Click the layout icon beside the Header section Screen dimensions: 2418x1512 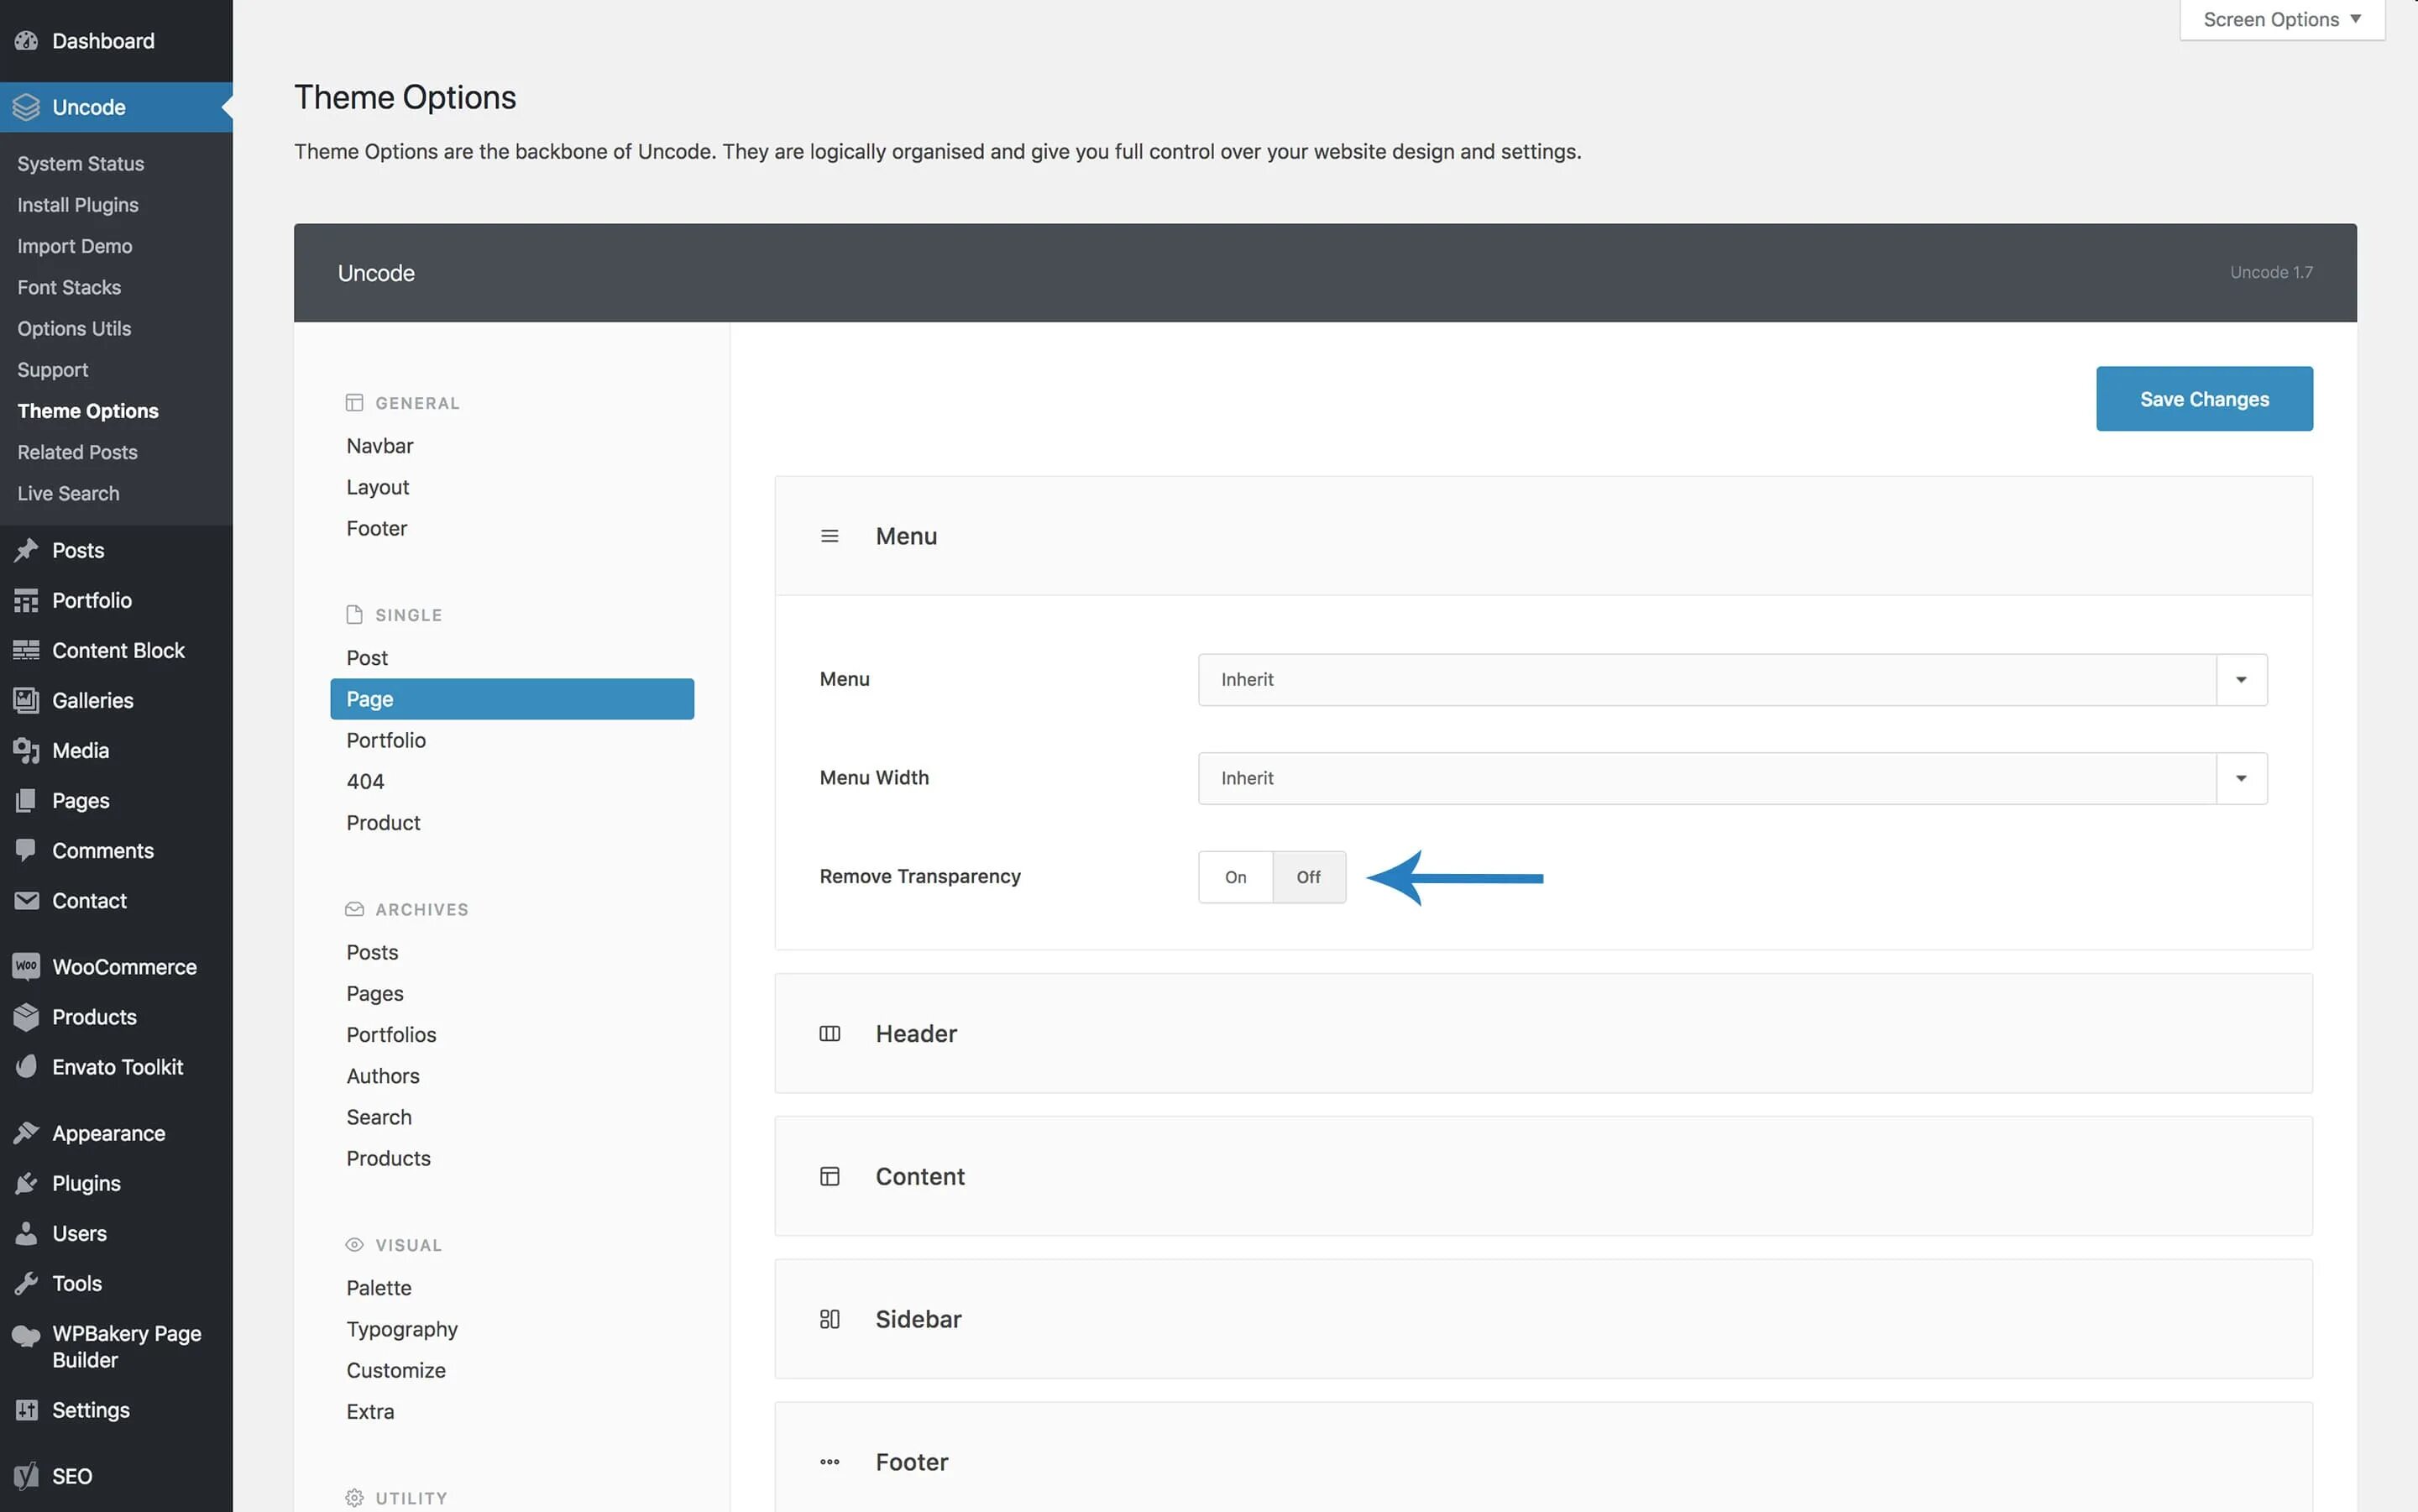point(830,1033)
